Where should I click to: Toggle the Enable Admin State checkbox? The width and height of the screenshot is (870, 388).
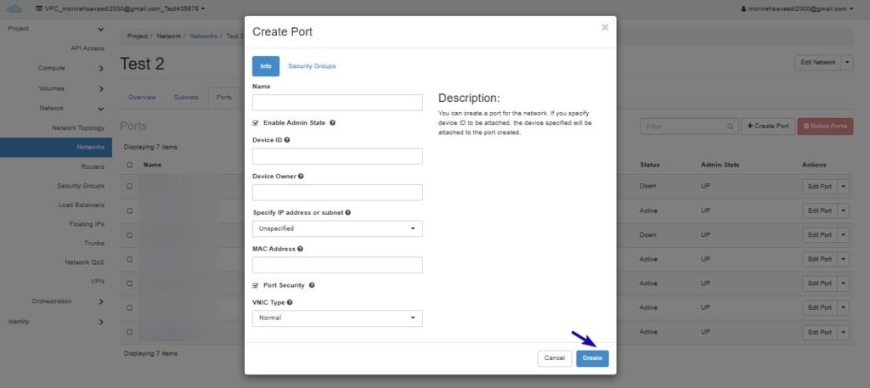pyautogui.click(x=255, y=122)
